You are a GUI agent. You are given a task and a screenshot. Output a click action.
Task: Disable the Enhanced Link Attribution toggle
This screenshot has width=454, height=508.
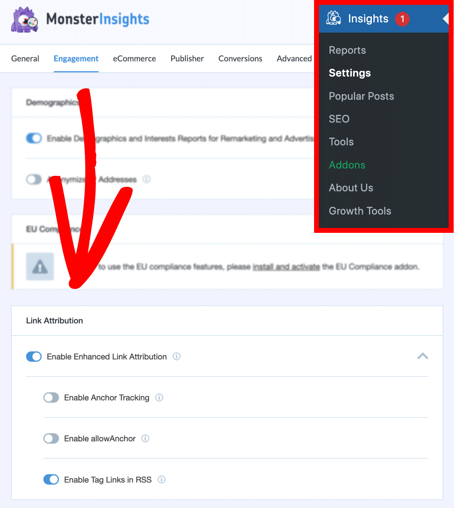click(x=34, y=357)
